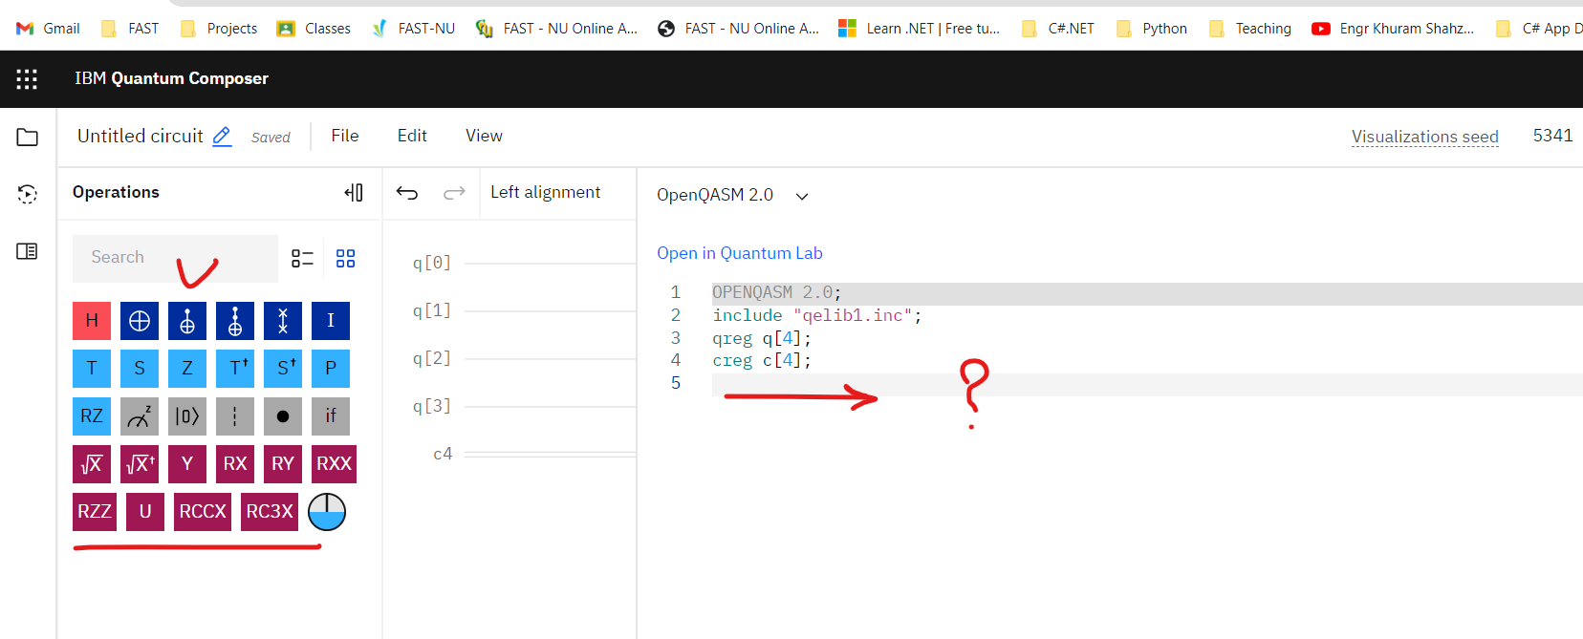The image size is (1583, 639).
Task: Select the T gate
Action: [x=92, y=369]
